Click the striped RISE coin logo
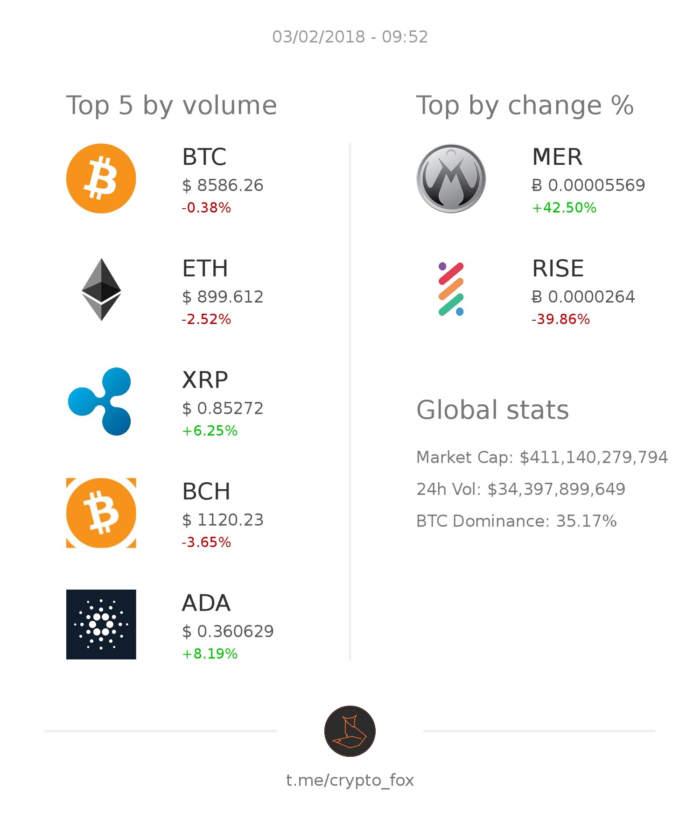 pos(451,289)
